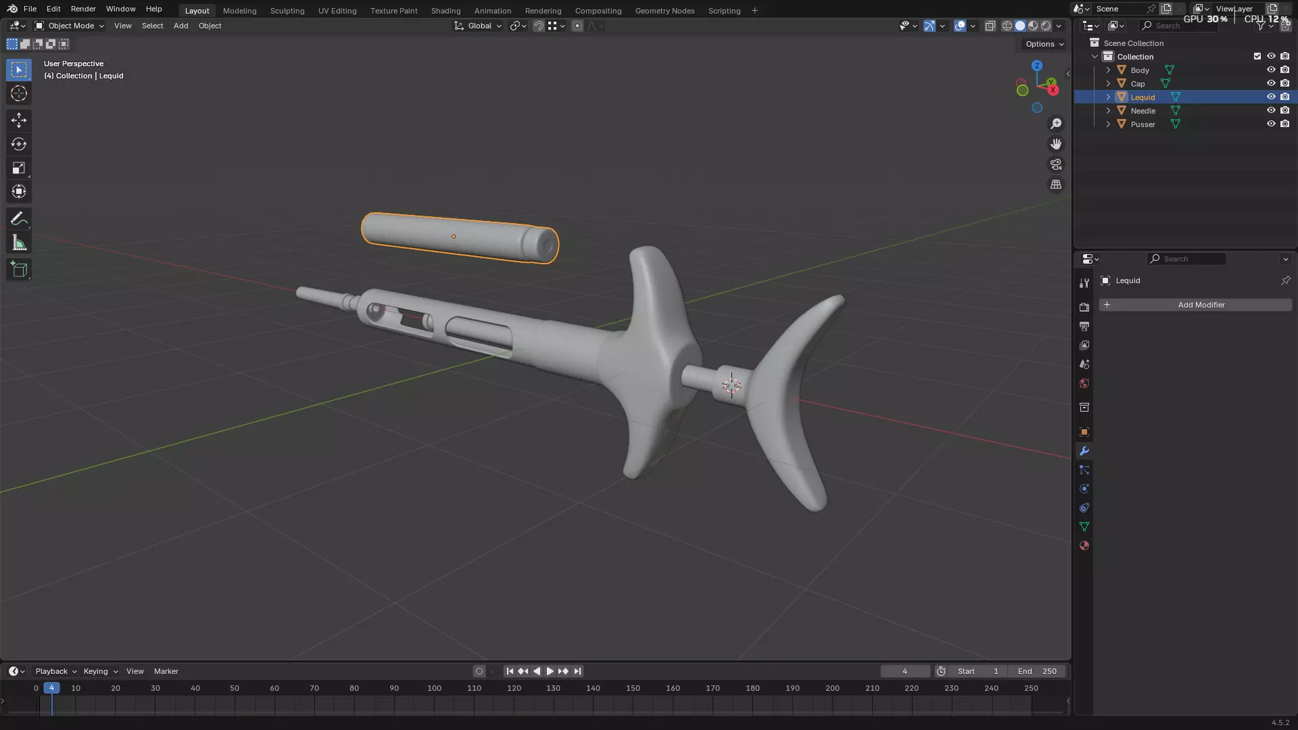The width and height of the screenshot is (1298, 730).
Task: Expand the Cap object tree row
Action: (1108, 83)
